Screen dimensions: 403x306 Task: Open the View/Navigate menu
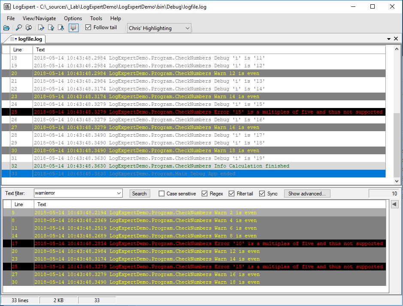coord(39,18)
